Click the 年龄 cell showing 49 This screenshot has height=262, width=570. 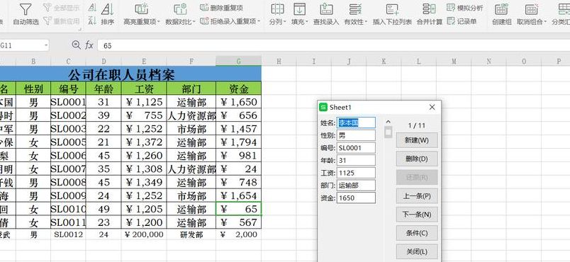coord(104,209)
